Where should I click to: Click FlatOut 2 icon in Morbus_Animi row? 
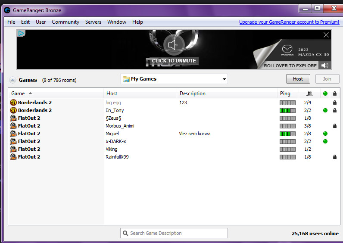[x=13, y=126]
